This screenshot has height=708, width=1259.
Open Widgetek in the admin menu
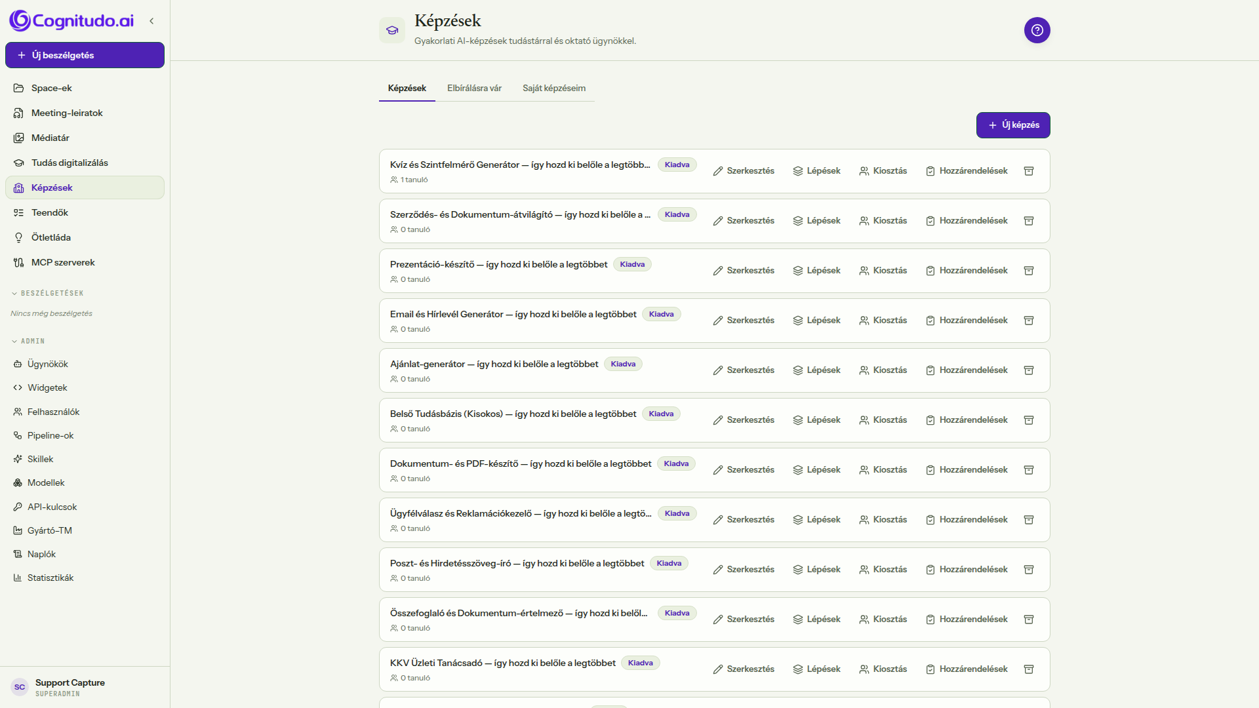coord(85,387)
